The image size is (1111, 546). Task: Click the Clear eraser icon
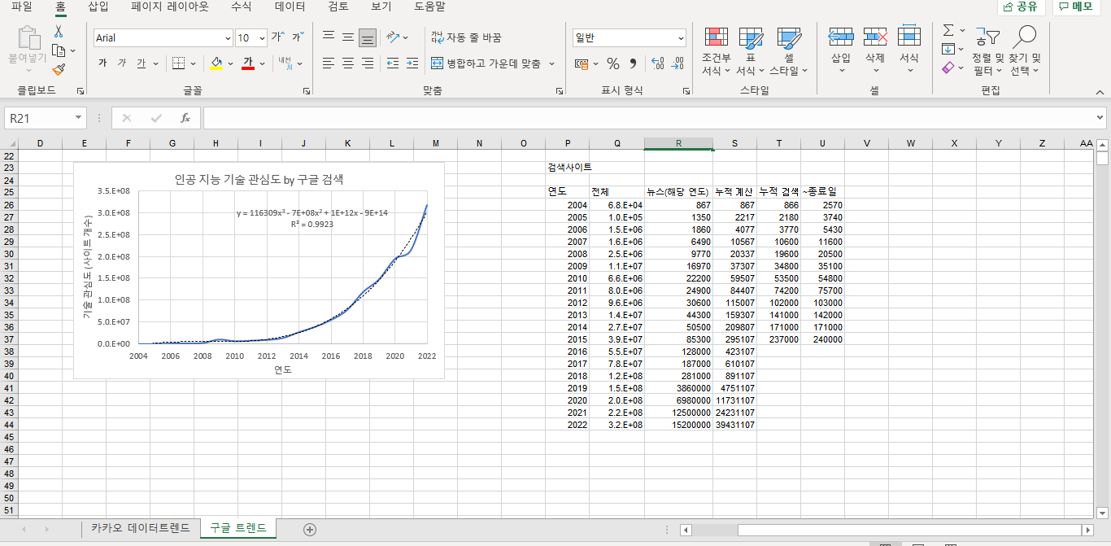coord(948,69)
